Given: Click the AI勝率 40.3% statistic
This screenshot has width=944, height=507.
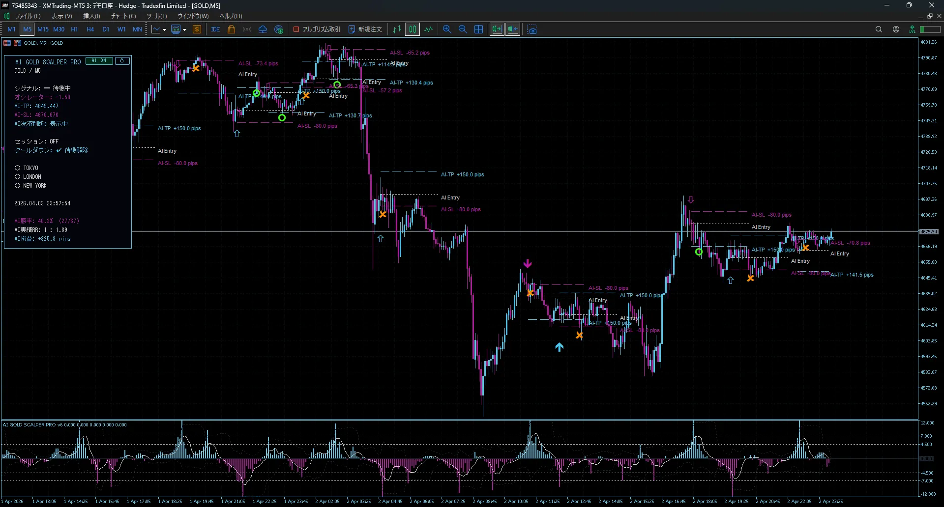Looking at the screenshot, I should click(x=47, y=221).
